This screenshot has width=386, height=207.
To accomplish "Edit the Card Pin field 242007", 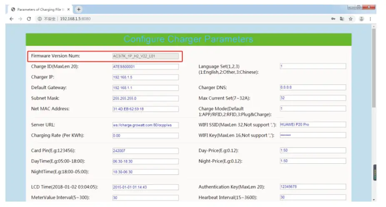I will coord(145,151).
